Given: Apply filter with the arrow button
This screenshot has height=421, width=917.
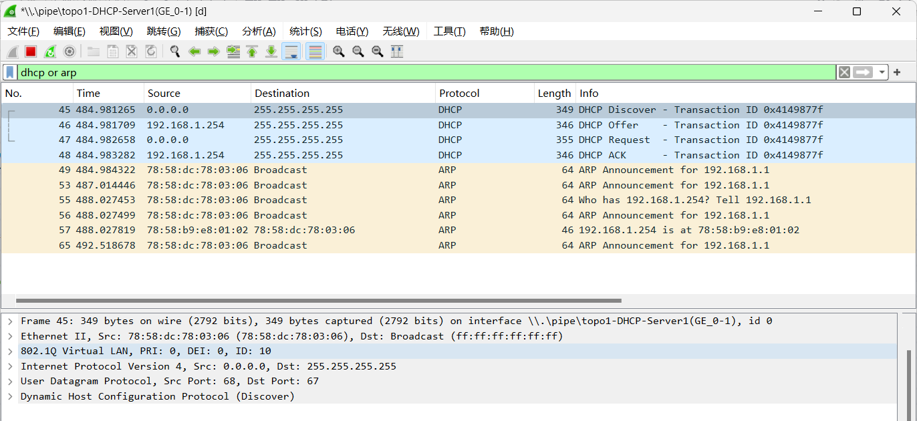Looking at the screenshot, I should click(x=862, y=72).
